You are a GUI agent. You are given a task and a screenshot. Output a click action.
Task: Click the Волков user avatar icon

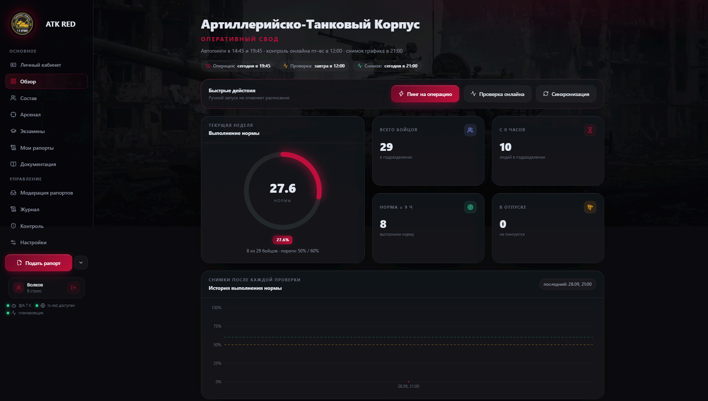pyautogui.click(x=19, y=288)
